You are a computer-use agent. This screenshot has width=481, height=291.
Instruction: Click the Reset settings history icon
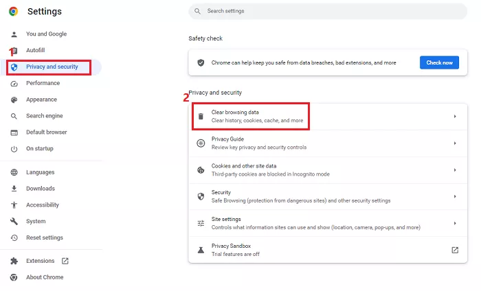click(14, 237)
